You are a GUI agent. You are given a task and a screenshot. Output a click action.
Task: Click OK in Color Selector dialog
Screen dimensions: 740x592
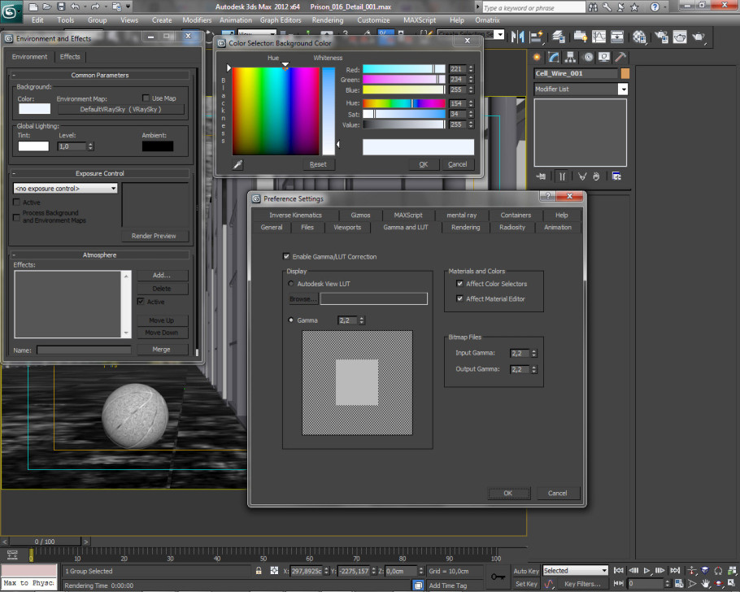[424, 164]
